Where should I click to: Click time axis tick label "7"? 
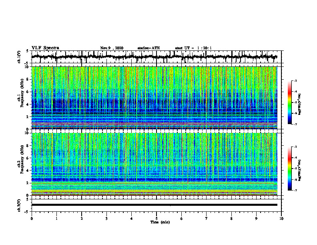tap(207, 219)
